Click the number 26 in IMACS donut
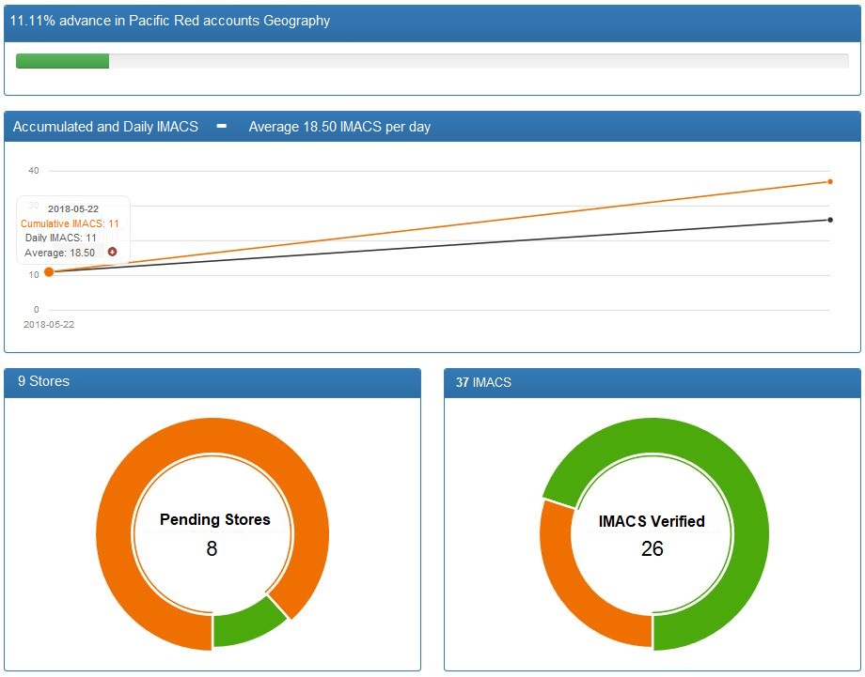This screenshot has height=677, width=865. pos(653,548)
